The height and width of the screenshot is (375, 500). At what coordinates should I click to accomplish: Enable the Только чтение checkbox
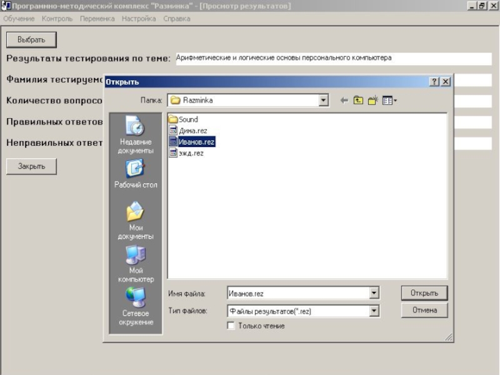tap(231, 326)
